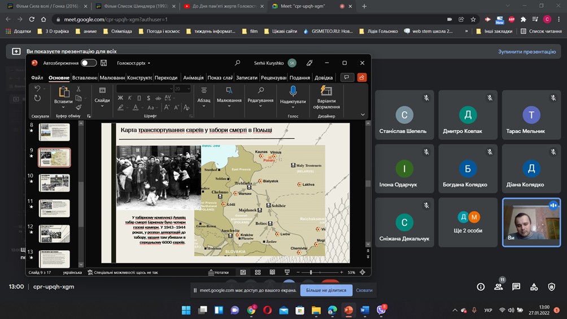The height and width of the screenshot is (319, 567).
Task: Click the undo arrow icon
Action: click(x=37, y=88)
